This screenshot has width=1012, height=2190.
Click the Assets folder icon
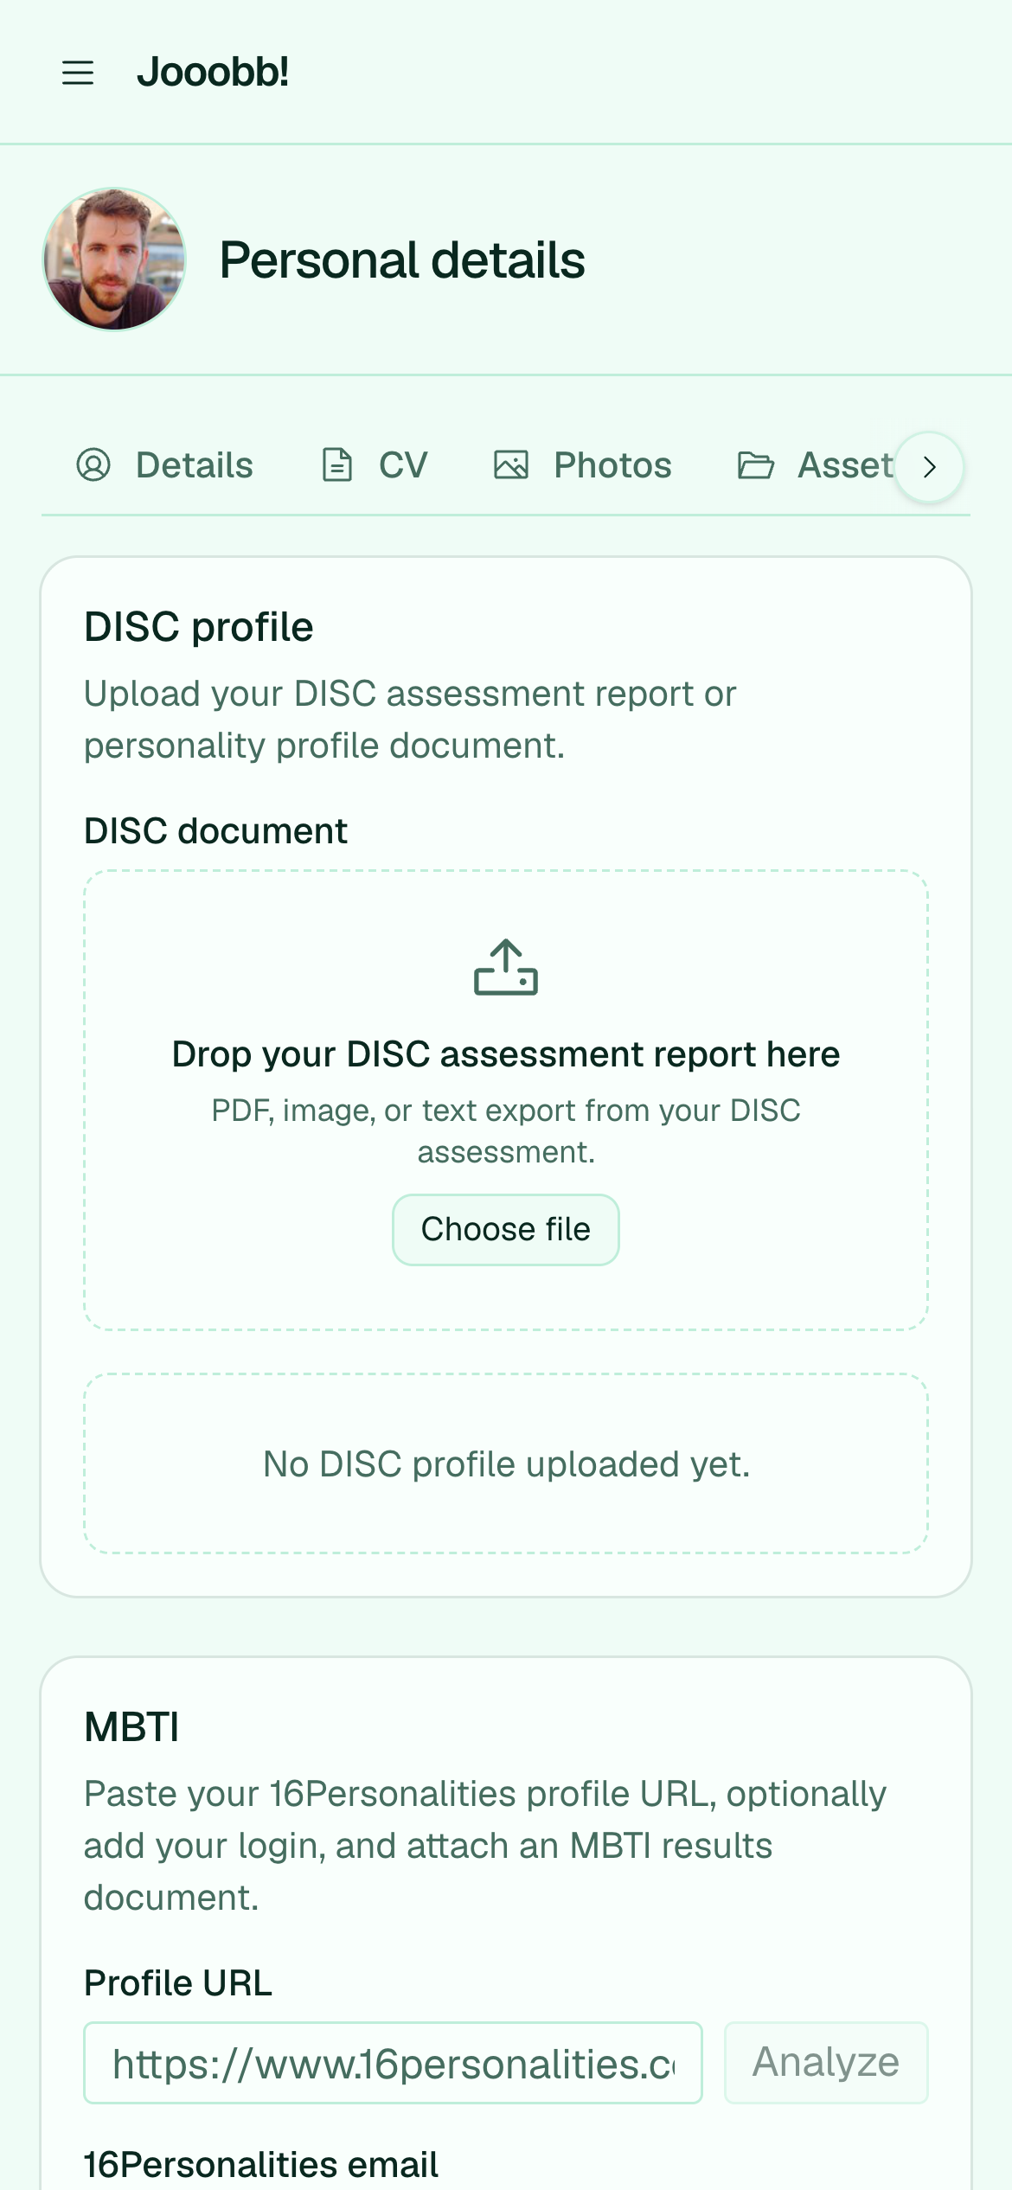point(755,465)
